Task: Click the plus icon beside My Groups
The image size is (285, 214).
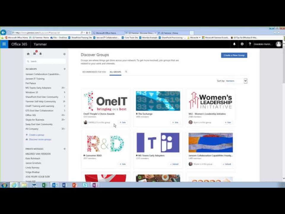Action: [x=64, y=69]
